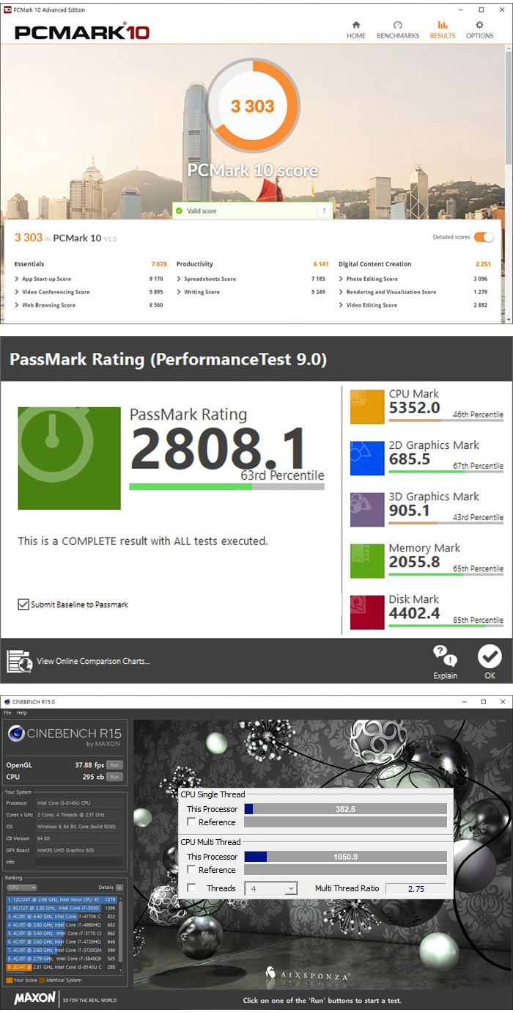Screen dimensions: 513x1013
Task: Click the Disk Mark percentile bar
Action: [x=446, y=626]
